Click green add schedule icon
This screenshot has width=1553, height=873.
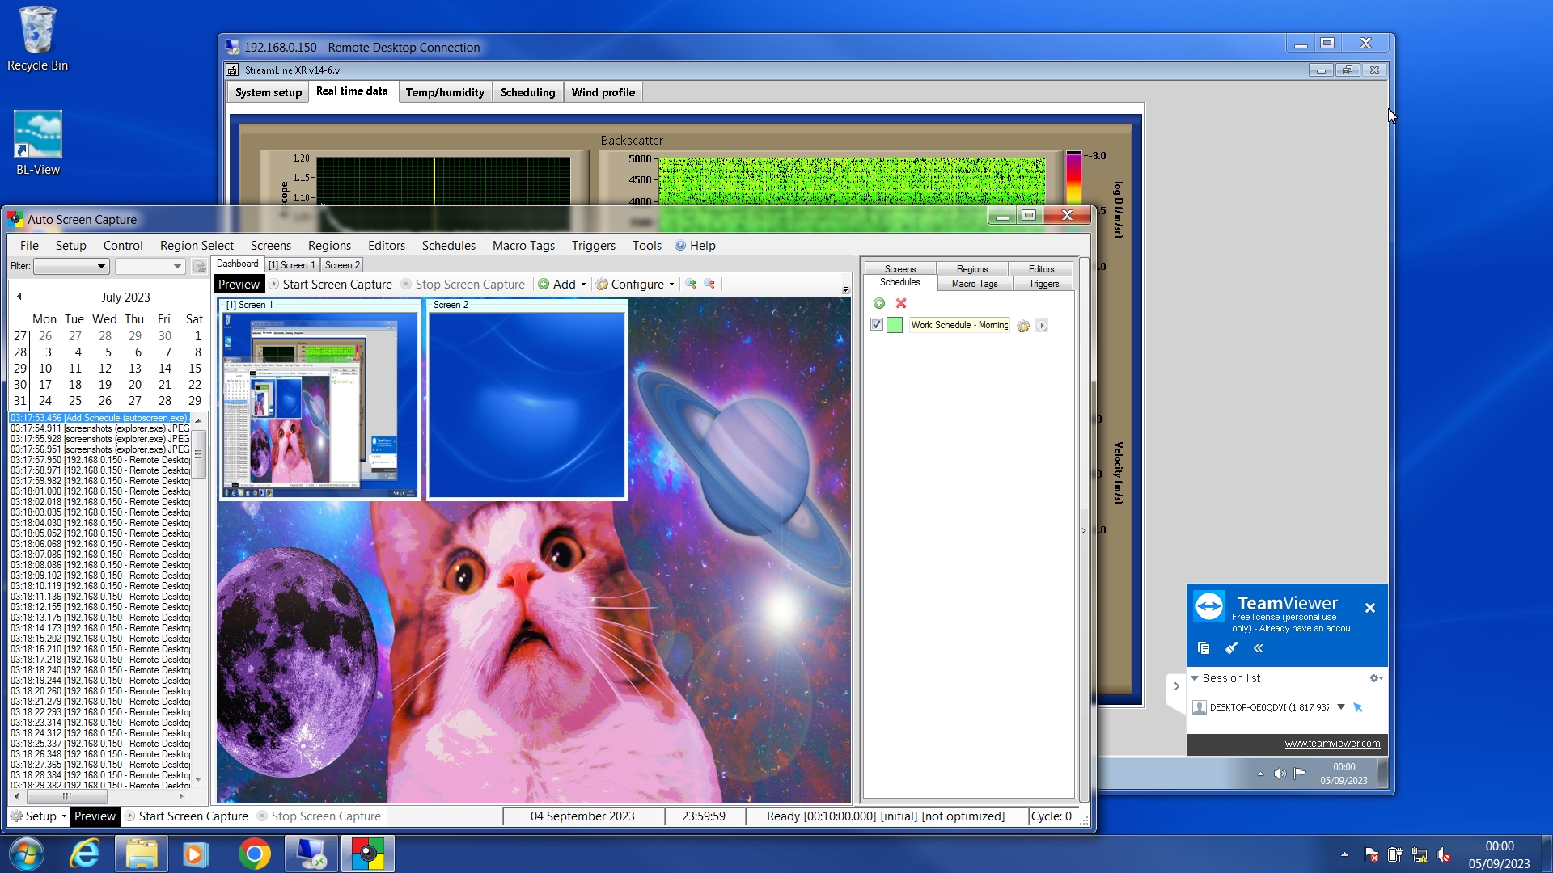point(879,303)
